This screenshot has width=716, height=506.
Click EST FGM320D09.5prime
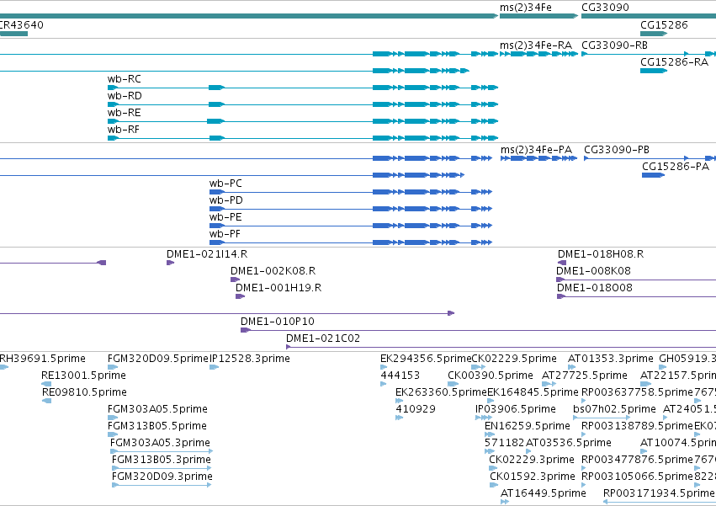[158, 359]
